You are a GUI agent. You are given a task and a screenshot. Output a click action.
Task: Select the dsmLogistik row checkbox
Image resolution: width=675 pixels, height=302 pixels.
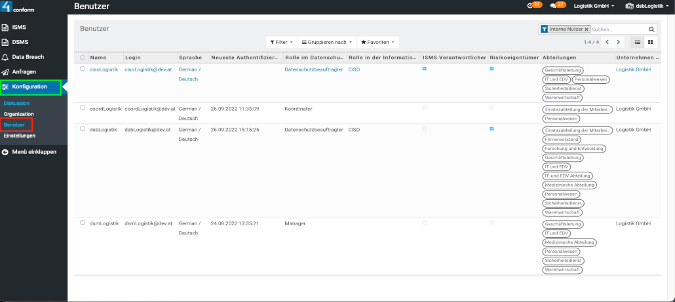pos(83,223)
